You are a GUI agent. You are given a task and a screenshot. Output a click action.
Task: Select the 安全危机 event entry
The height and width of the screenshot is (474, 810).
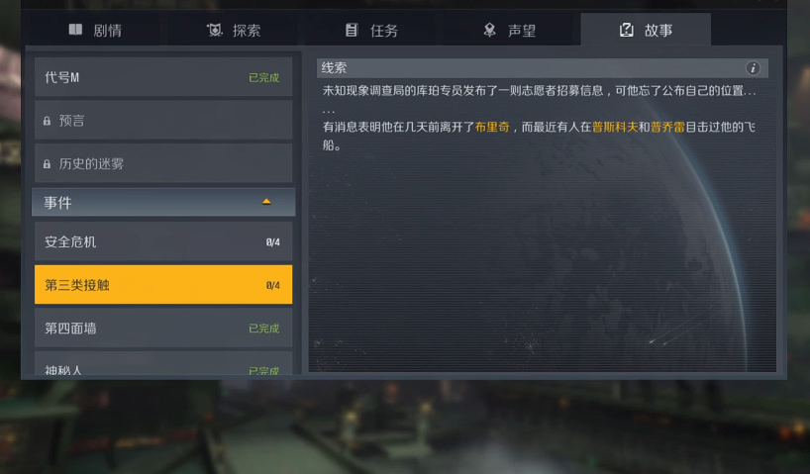[163, 241]
